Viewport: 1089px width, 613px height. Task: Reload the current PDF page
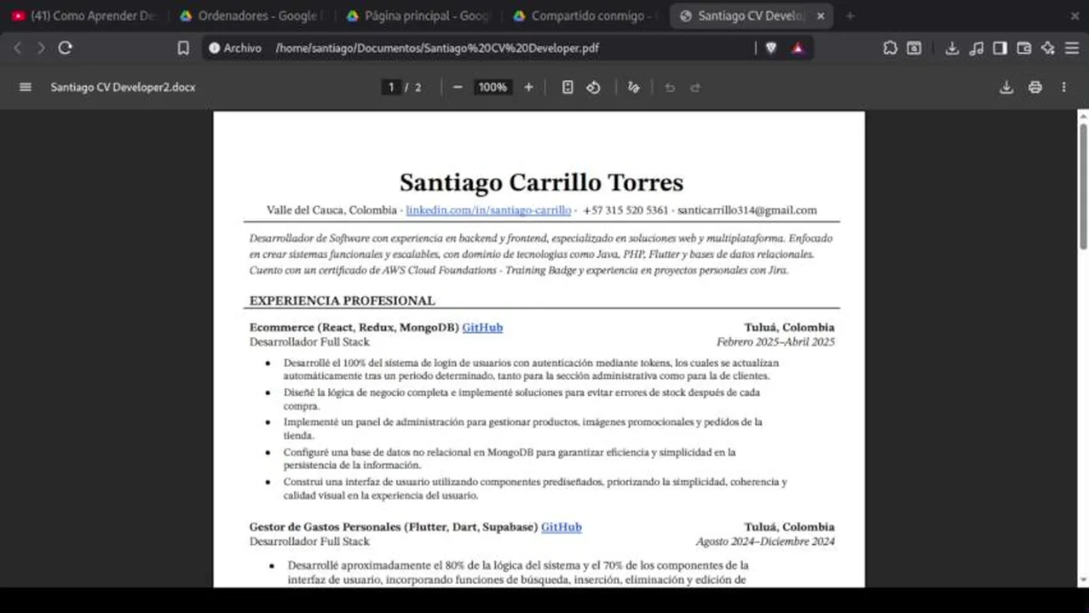[x=66, y=49]
